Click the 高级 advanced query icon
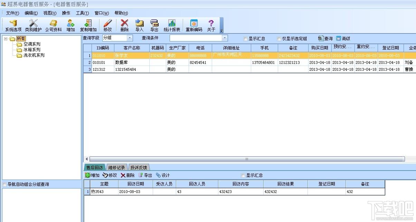Viewport: 416px width, 222px height. click(x=343, y=39)
